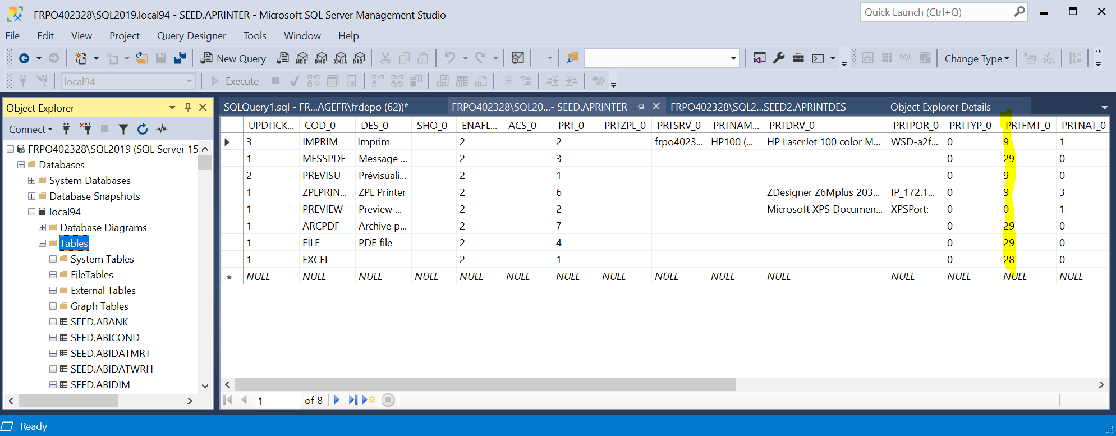Open the Connect dropdown in Object Explorer

[30, 130]
